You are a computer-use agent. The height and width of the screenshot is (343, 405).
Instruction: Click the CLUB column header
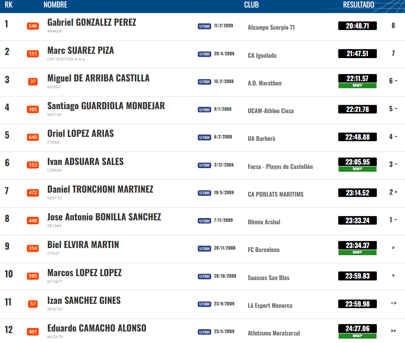pyautogui.click(x=251, y=5)
